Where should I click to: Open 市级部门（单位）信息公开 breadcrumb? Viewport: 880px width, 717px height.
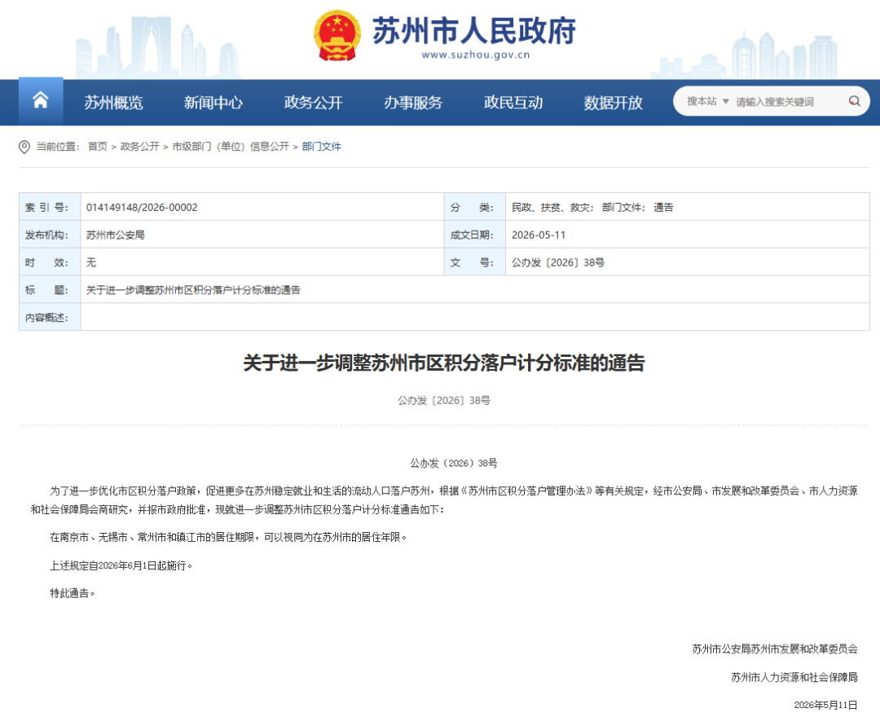(231, 147)
